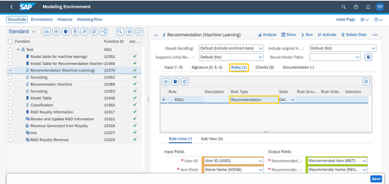Click Delete Data

tap(354, 35)
